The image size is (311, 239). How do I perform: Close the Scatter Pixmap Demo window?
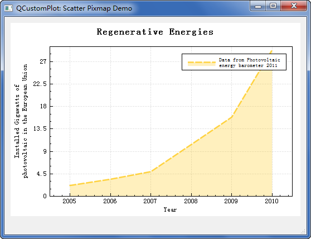294,6
